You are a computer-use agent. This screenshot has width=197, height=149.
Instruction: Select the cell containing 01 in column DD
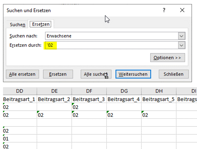click(x=19, y=138)
